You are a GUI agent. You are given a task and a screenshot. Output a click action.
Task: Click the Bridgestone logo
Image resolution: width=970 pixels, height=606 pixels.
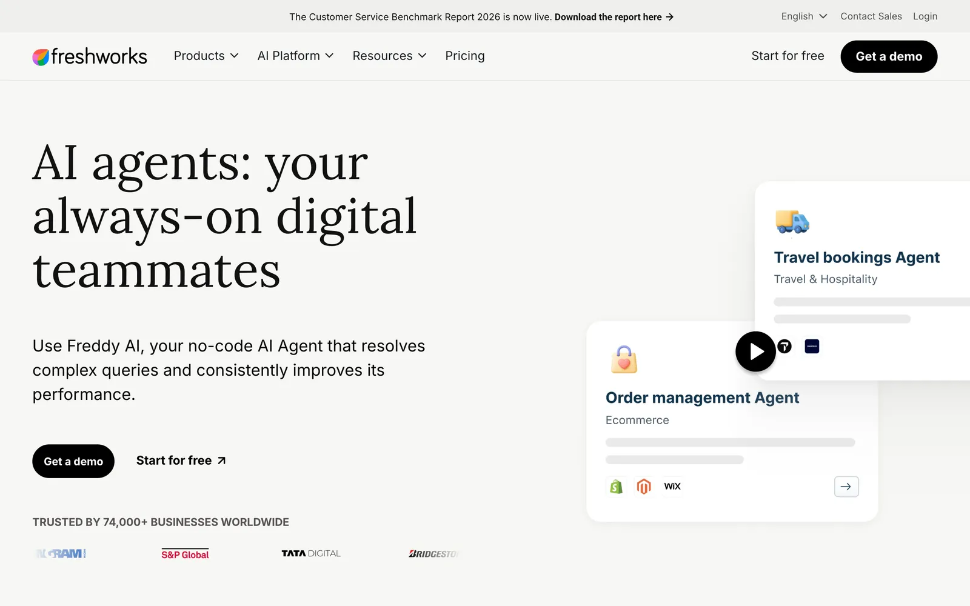tap(433, 554)
